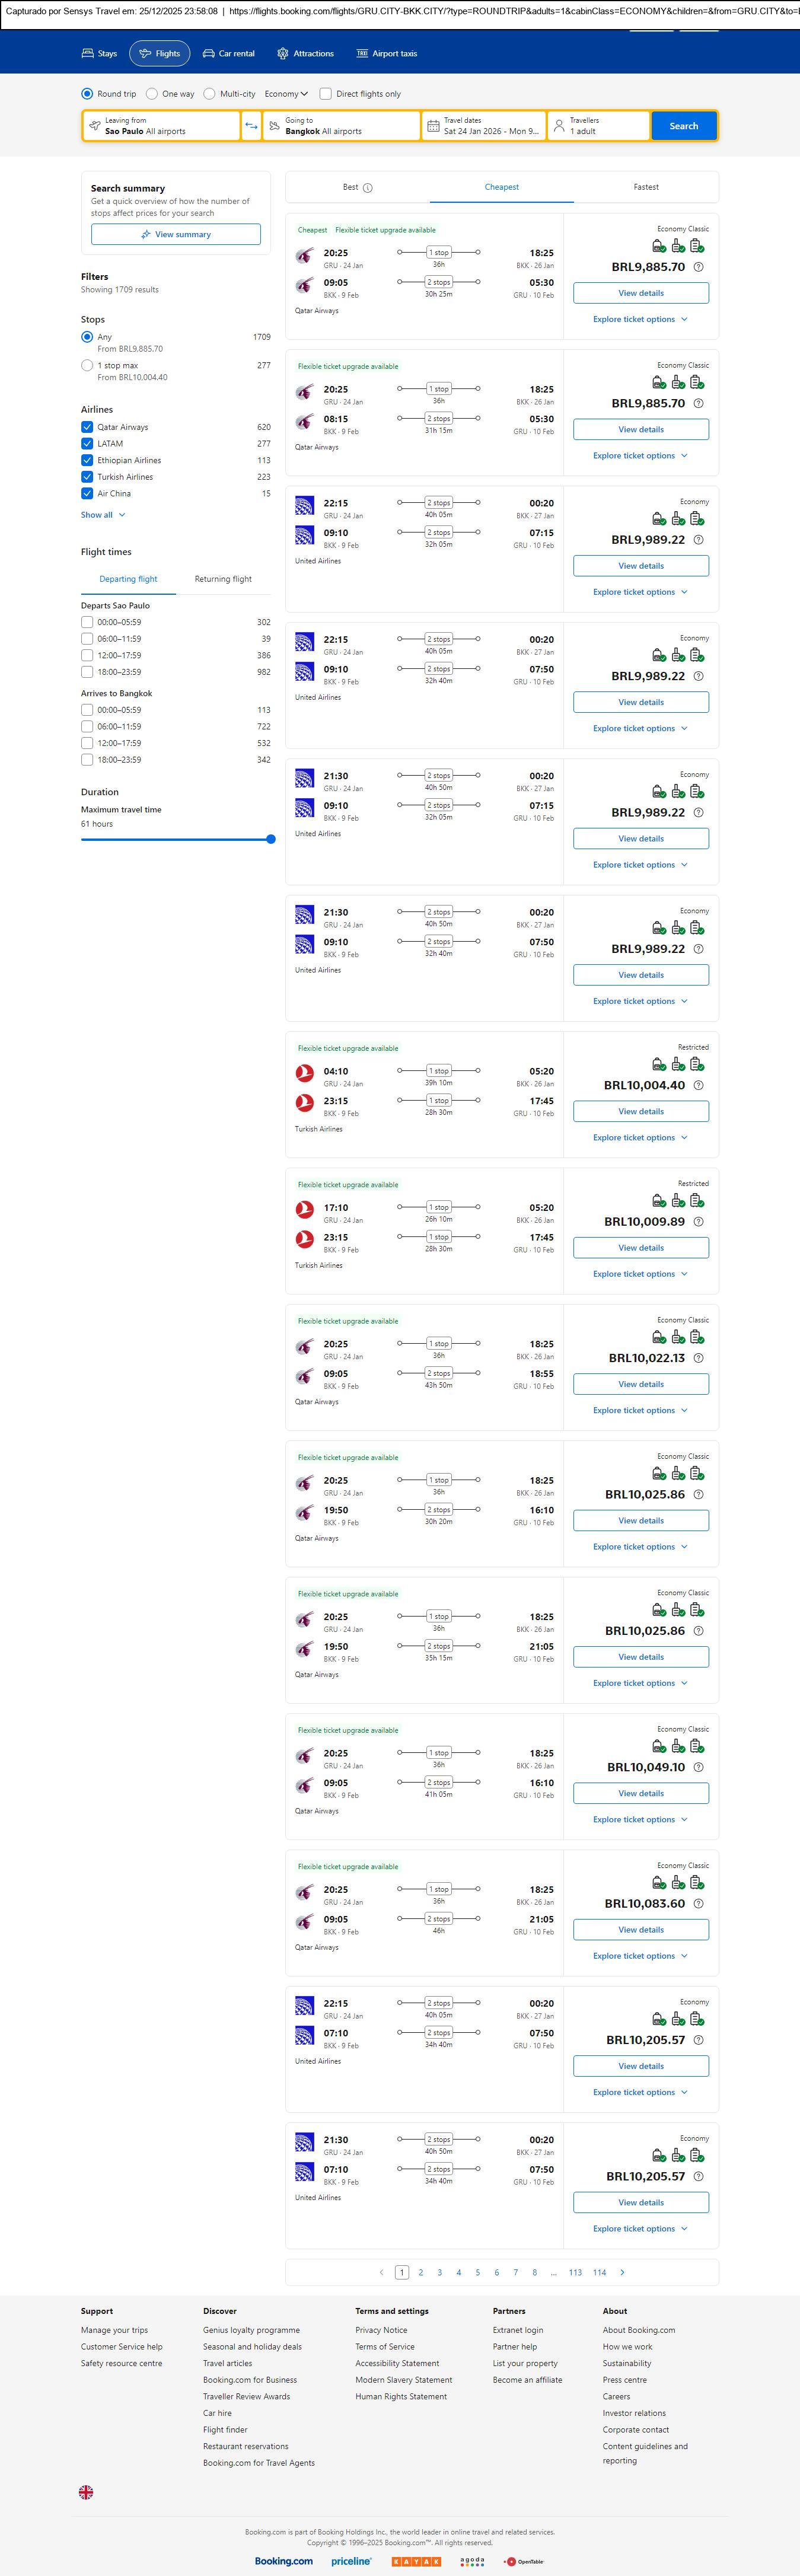This screenshot has height=2576, width=800.
Task: Open the Economy cabin class dropdown
Action: 285,94
